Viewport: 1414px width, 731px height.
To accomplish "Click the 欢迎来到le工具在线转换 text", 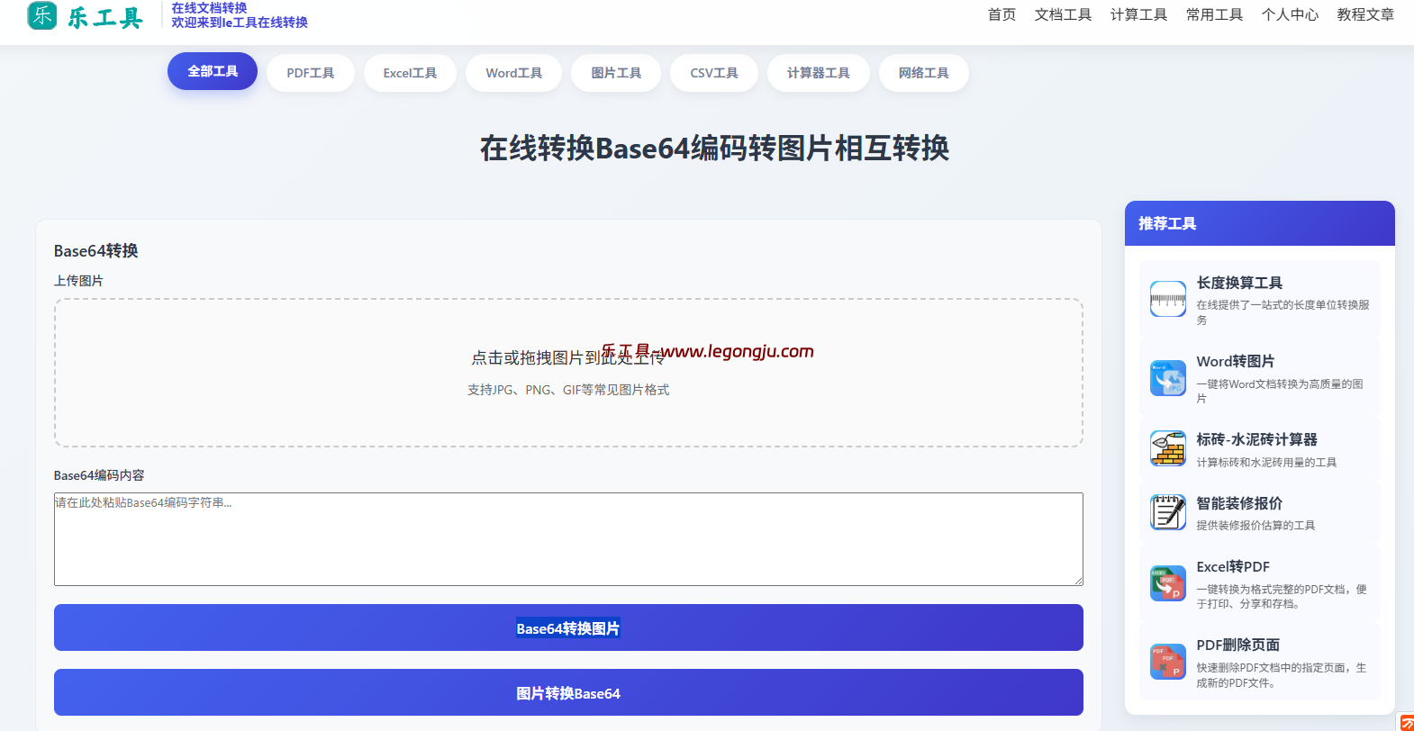I will pos(240,23).
